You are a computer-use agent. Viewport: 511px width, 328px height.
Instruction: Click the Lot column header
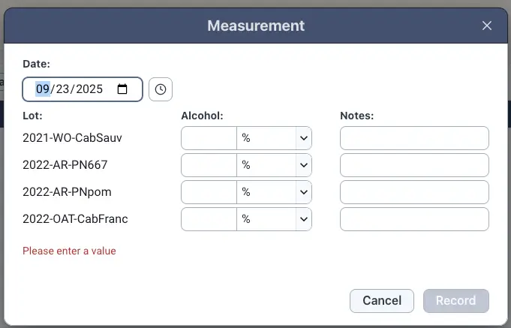[32, 116]
